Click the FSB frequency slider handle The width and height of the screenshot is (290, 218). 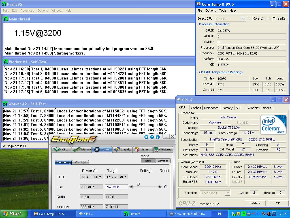pos(138,185)
